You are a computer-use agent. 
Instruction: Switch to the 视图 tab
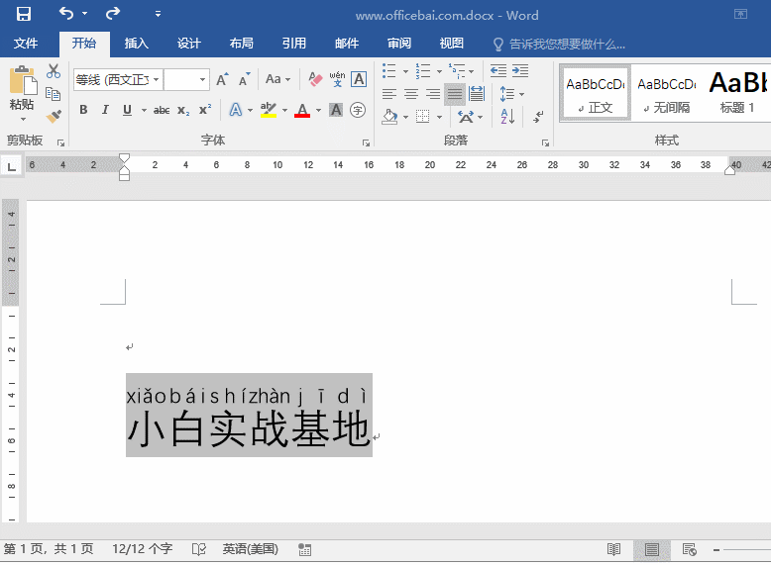pos(451,44)
